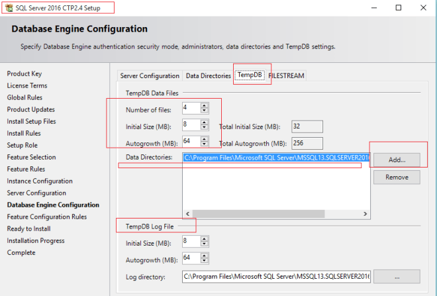Increase log file Autogrowth up arrow
437x296 pixels.
click(205, 256)
